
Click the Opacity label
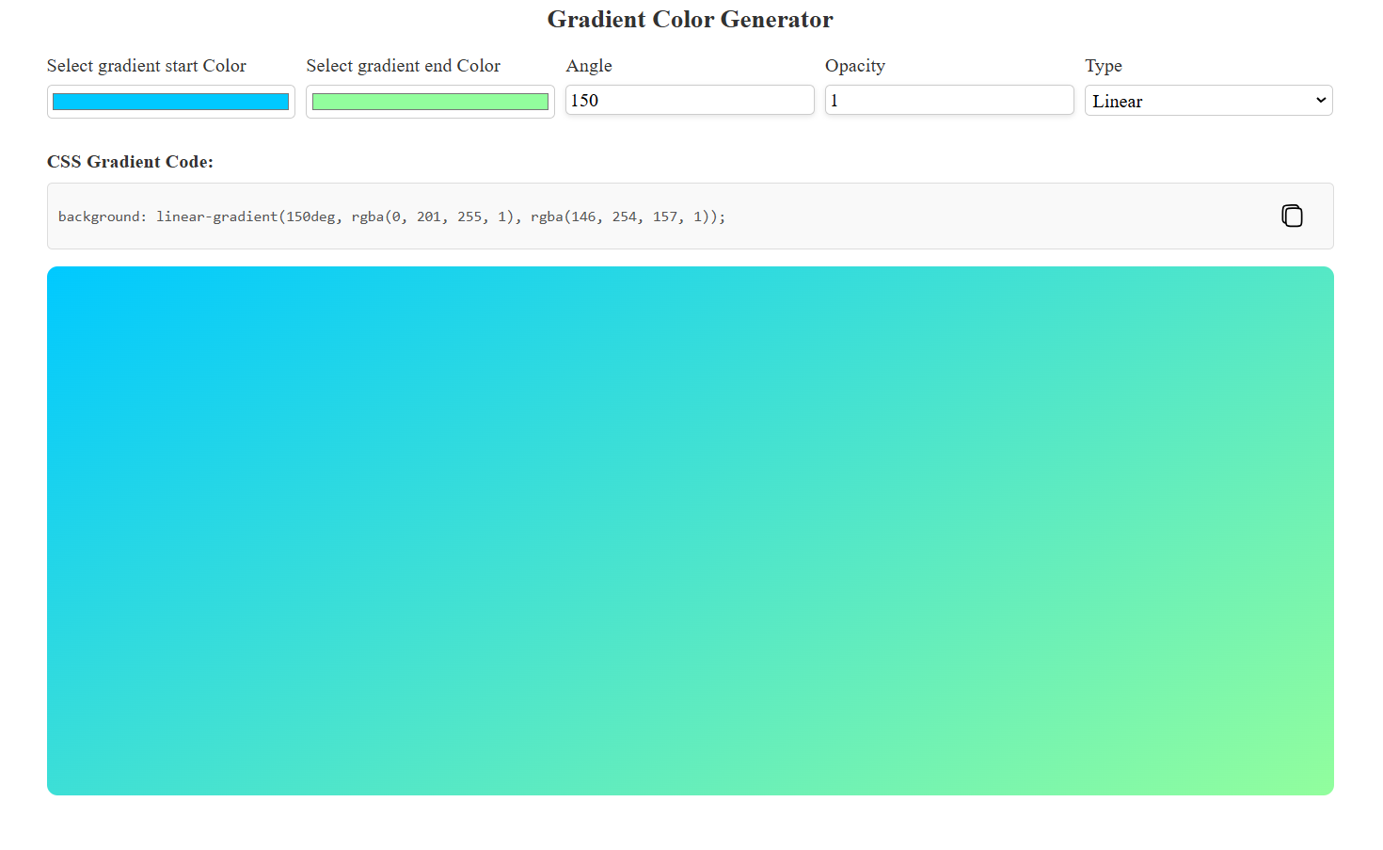(x=855, y=66)
